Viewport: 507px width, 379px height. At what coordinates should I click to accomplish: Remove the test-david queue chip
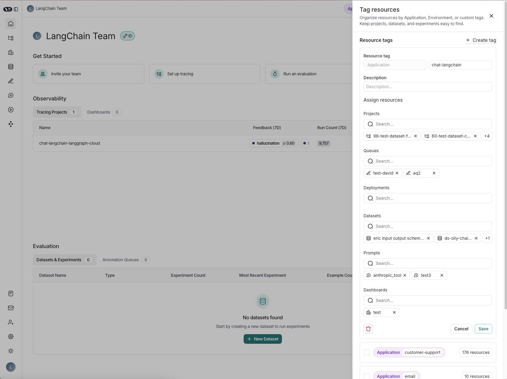pos(397,173)
